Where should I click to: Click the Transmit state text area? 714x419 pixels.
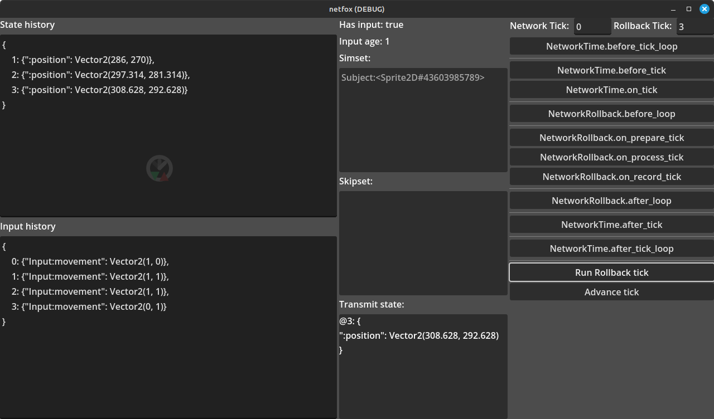(423, 366)
